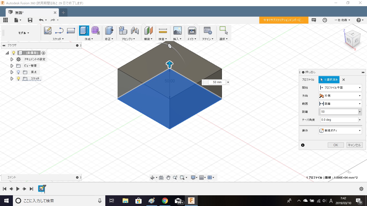367x206 pixels.
Task: Select the Offset Plane construct icon
Action: point(148,31)
